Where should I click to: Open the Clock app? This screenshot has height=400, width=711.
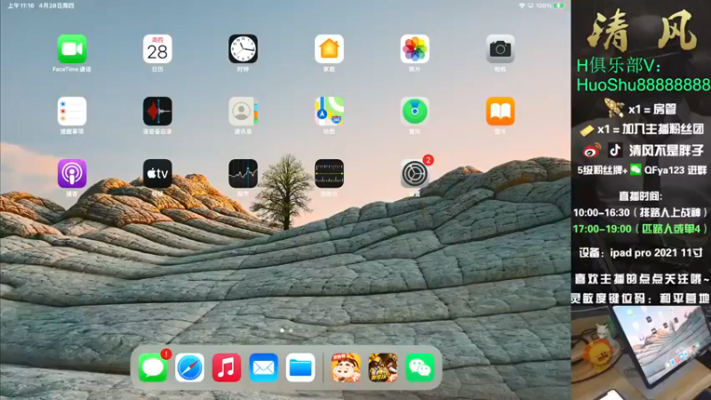coord(243,49)
